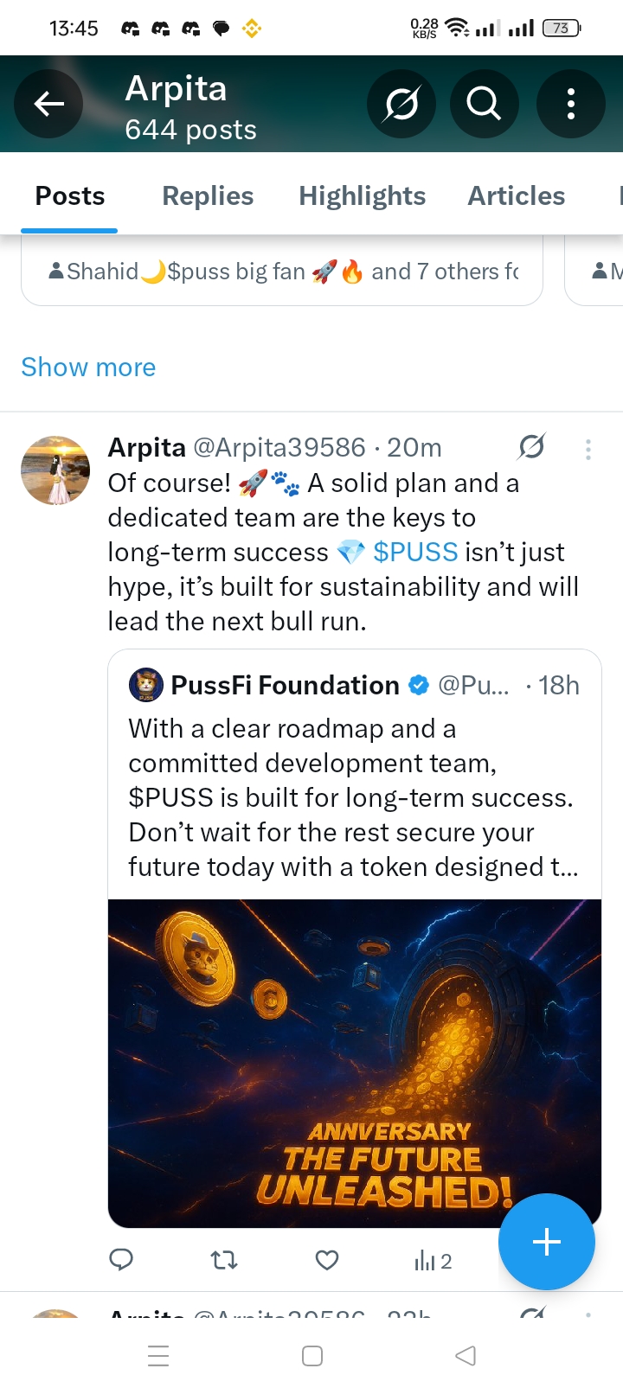Open Grok icon in profile header

(401, 105)
